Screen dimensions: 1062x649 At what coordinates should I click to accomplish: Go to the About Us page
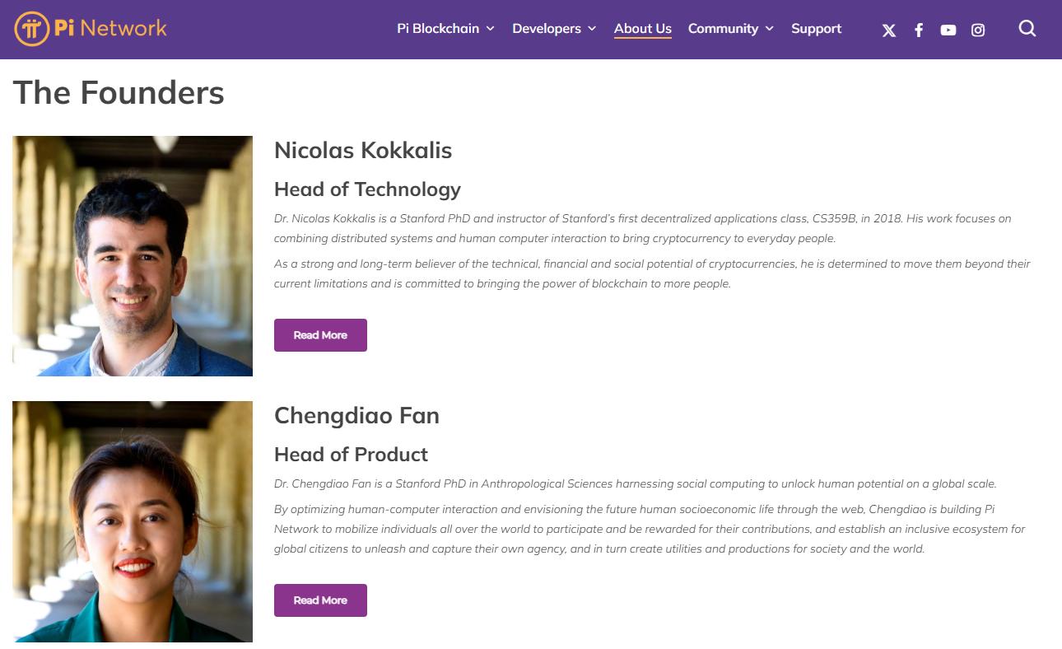click(x=642, y=29)
